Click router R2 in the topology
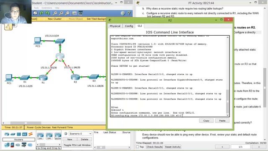The width and height of the screenshot is (268, 151). coord(60,56)
